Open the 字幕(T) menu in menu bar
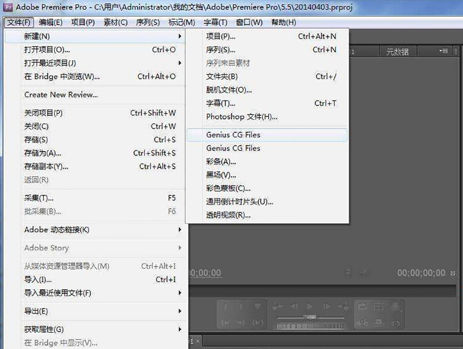This screenshot has height=349, width=463. [216, 23]
